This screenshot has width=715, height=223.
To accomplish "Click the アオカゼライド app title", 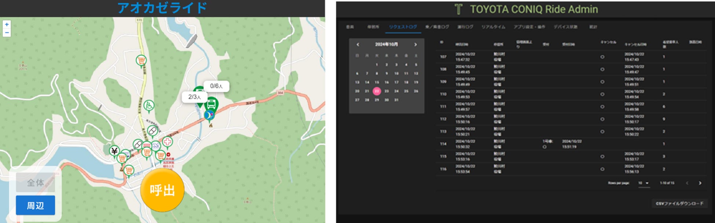I will tap(162, 8).
